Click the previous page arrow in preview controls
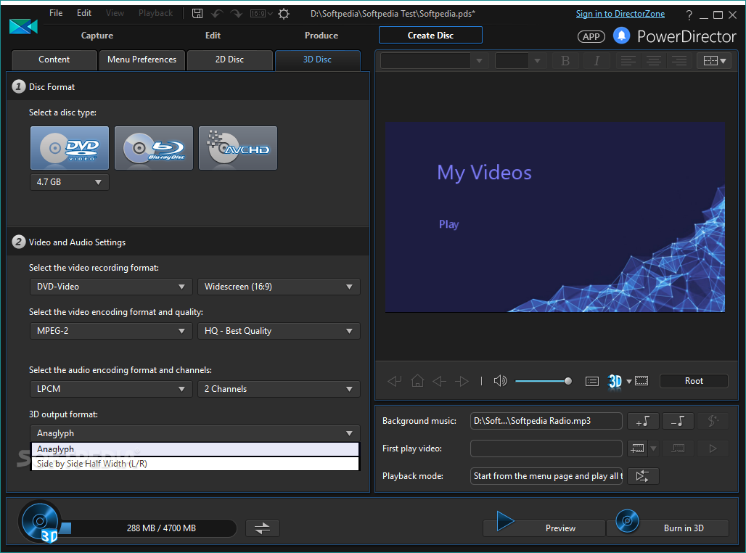Image resolution: width=746 pixels, height=553 pixels. click(x=439, y=381)
